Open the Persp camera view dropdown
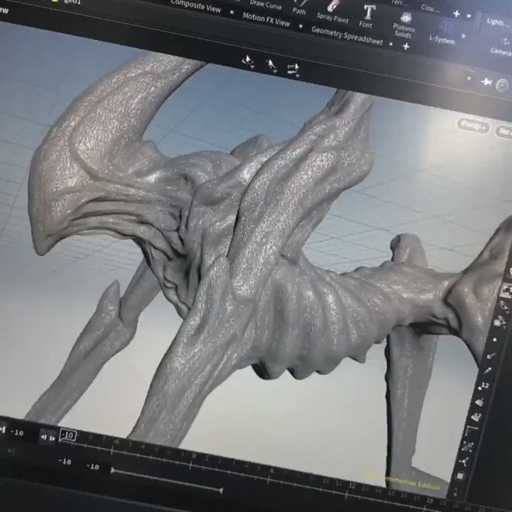The width and height of the screenshot is (512, 512). point(473,126)
